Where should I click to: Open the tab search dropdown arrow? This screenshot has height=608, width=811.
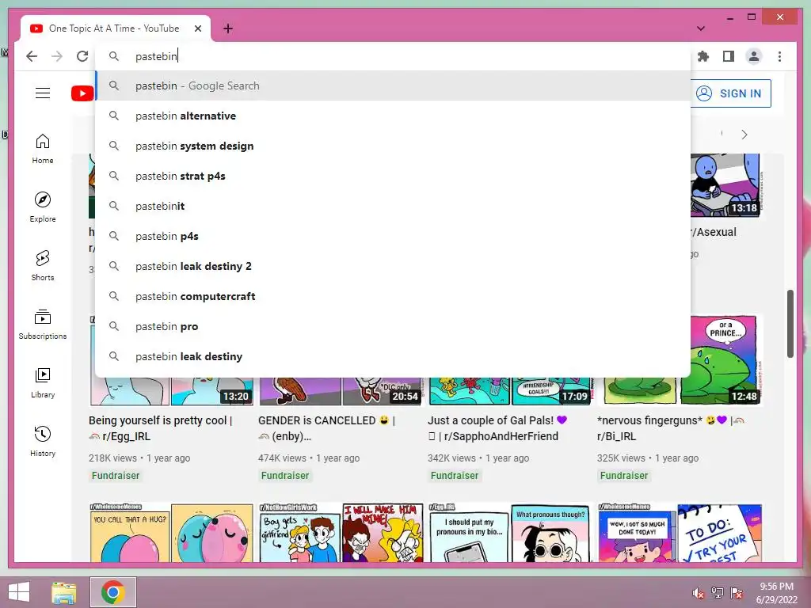pyautogui.click(x=701, y=28)
